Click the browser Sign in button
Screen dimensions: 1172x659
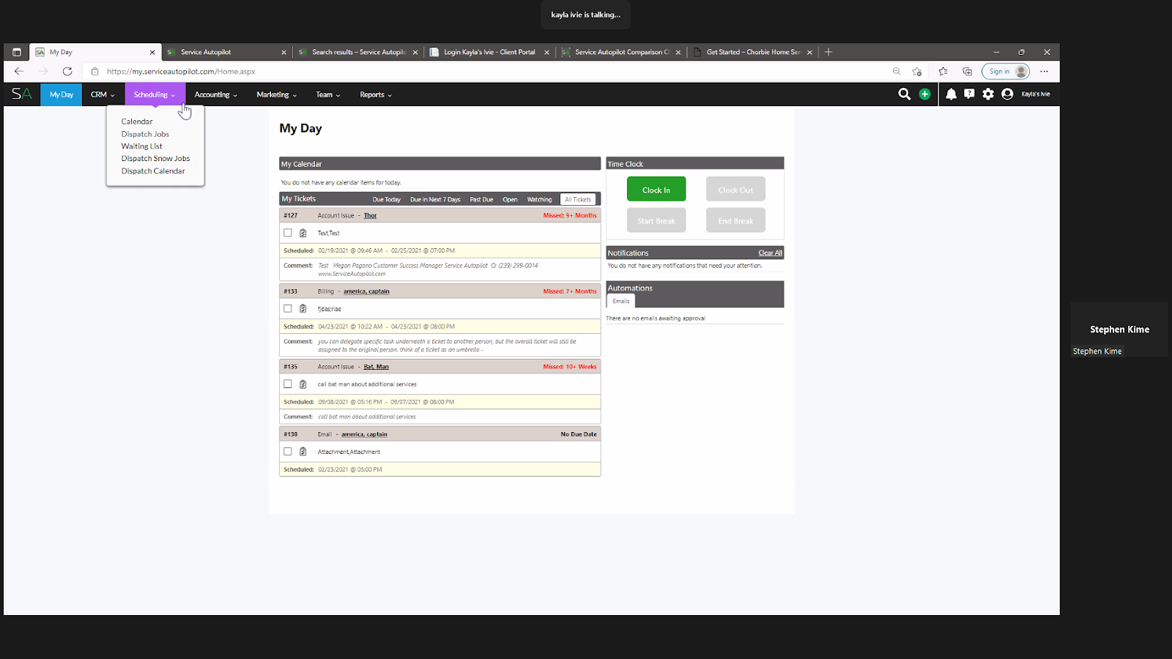pos(1006,71)
